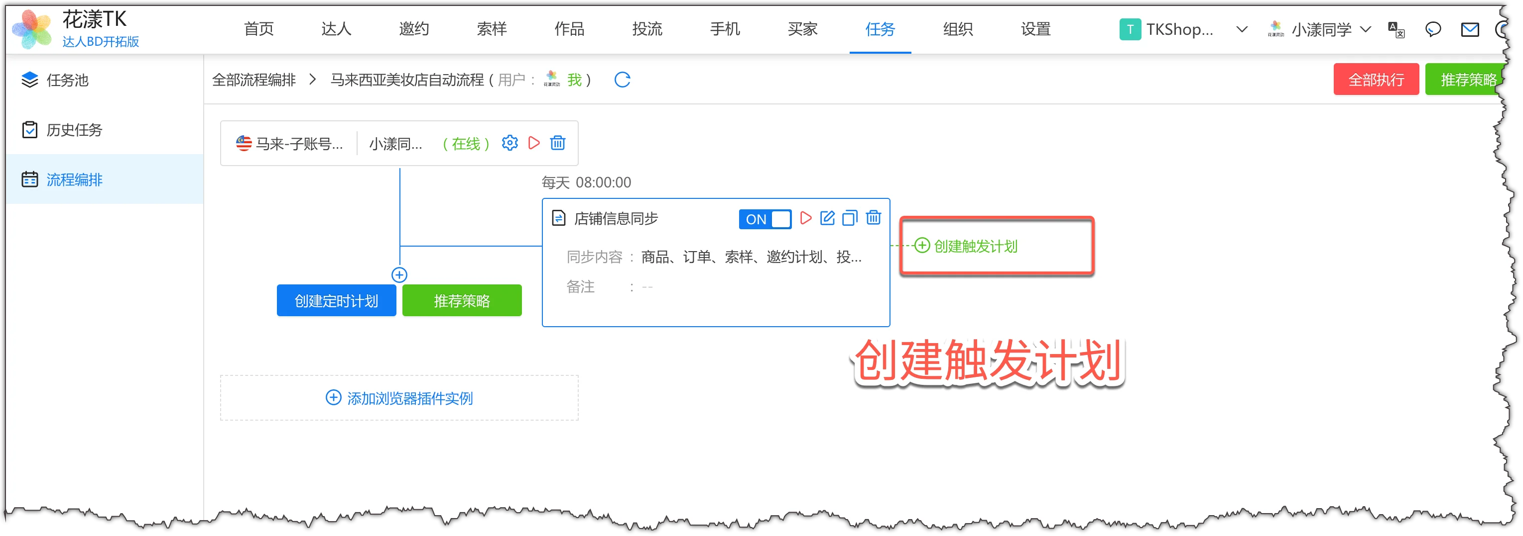Open the 组织 tab
1523x536 pixels.
click(958, 29)
